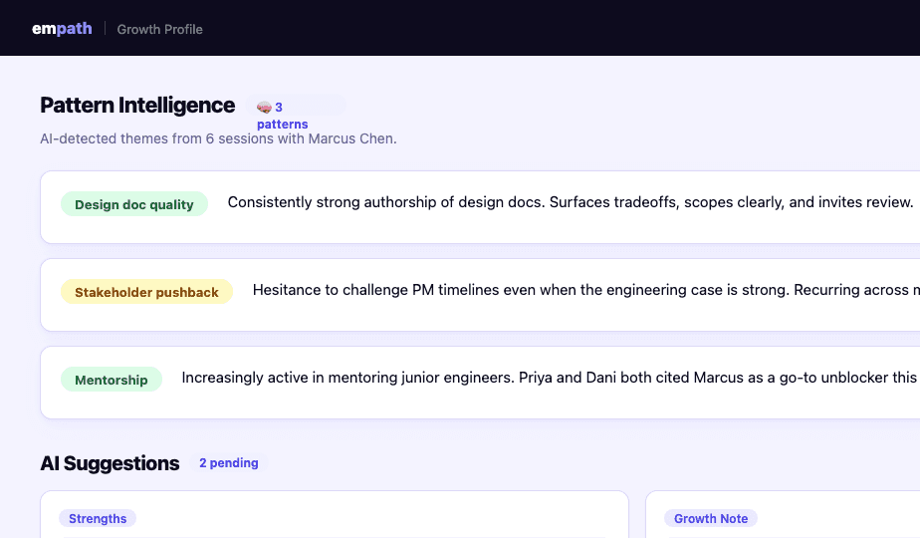
Task: Select the Design doc quality tag
Action: [134, 204]
